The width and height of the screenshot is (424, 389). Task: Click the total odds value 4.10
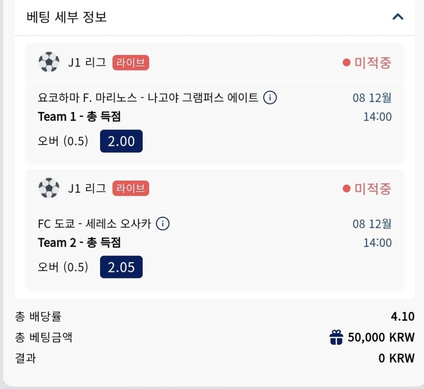[x=403, y=317]
